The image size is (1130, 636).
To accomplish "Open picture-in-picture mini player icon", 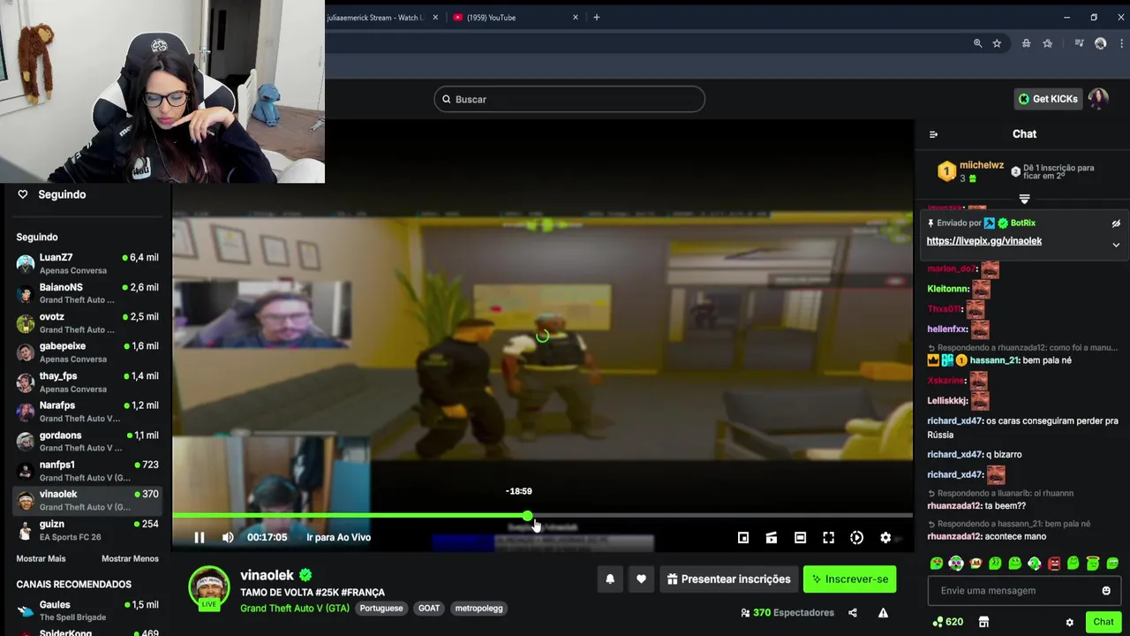I will point(743,537).
